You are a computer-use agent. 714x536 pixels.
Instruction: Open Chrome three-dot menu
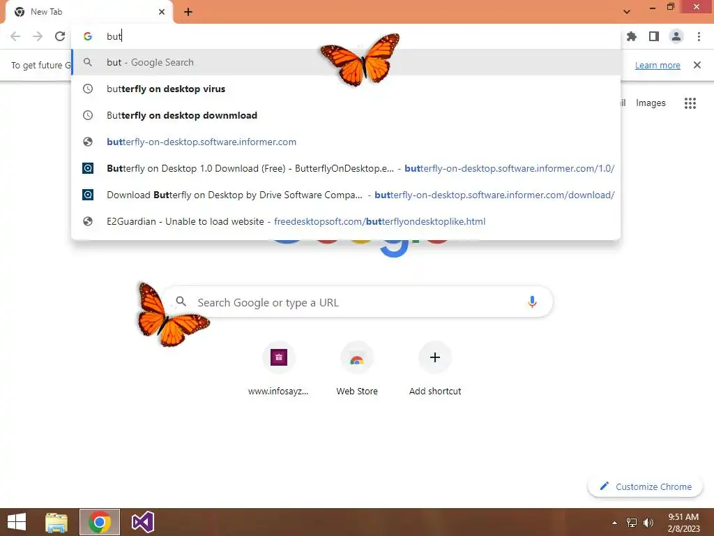699,36
